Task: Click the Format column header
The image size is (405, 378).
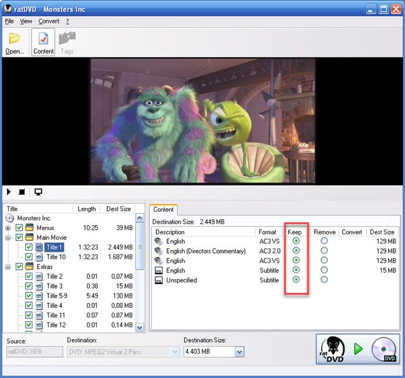Action: click(x=268, y=232)
